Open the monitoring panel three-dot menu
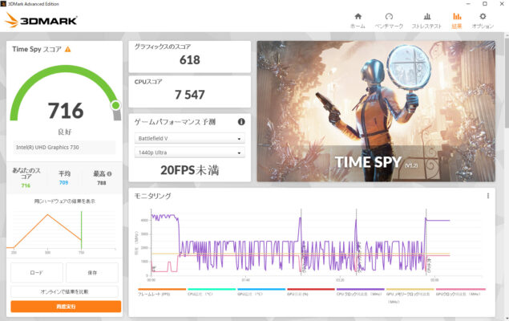 (488, 196)
